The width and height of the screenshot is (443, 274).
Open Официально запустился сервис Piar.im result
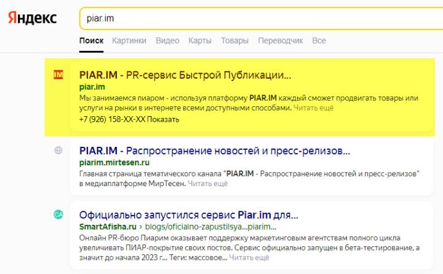click(189, 215)
